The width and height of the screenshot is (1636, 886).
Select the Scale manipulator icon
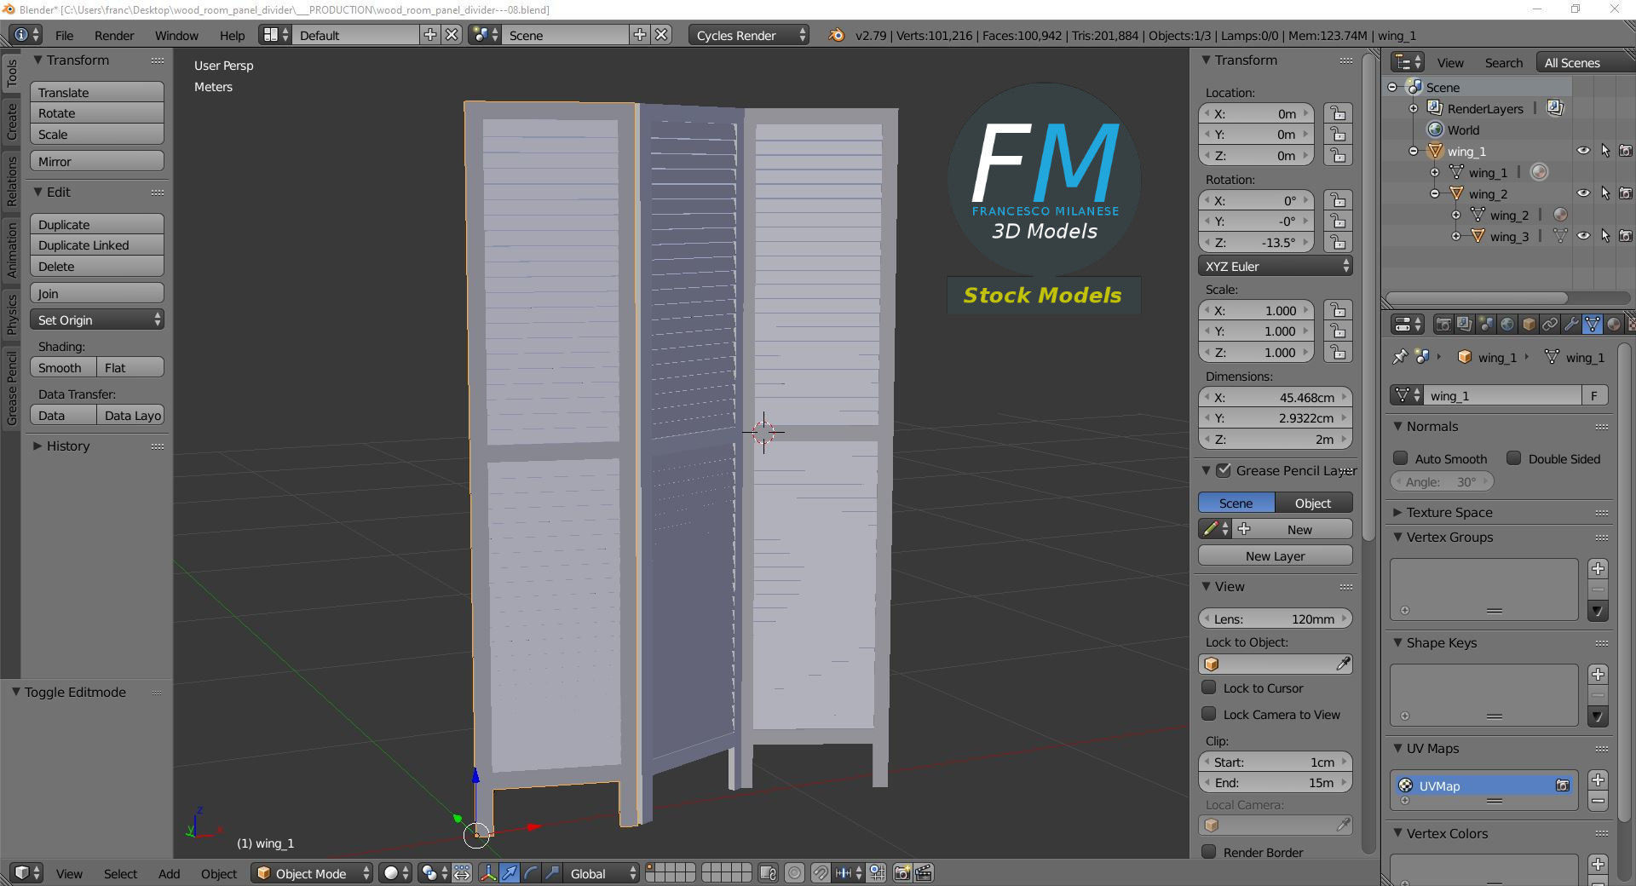(x=552, y=873)
